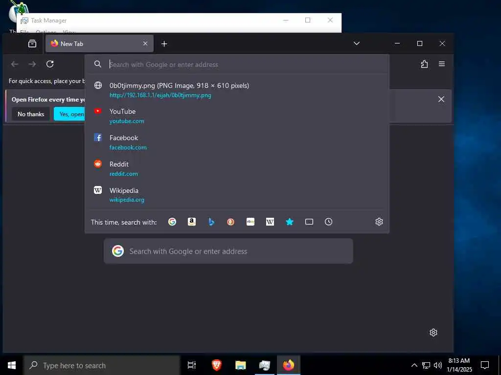The width and height of the screenshot is (501, 375).
Task: Search Bookmarks with the star icon
Action: [290, 222]
